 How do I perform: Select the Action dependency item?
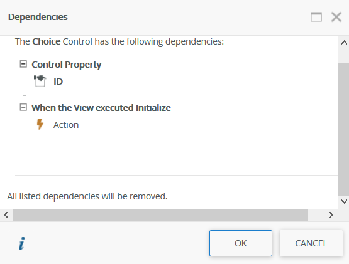(66, 125)
